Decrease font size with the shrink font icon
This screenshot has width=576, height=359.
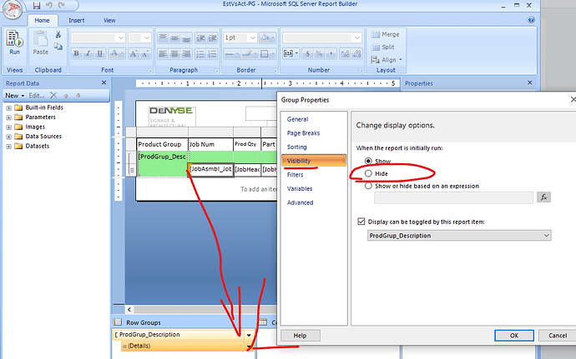pyautogui.click(x=145, y=53)
